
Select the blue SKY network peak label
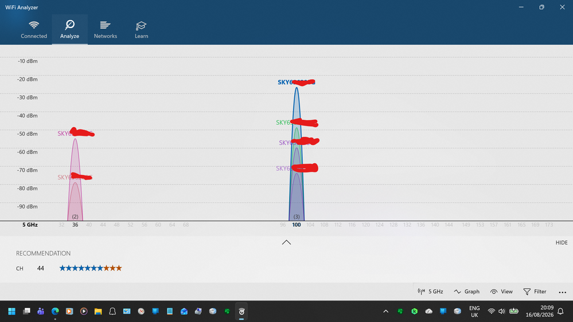pos(297,82)
